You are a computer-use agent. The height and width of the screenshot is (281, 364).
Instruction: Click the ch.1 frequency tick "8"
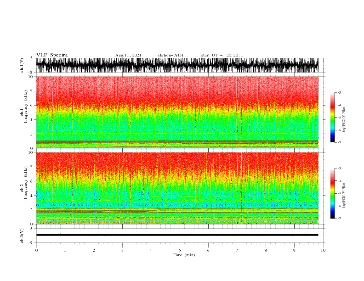click(32, 91)
